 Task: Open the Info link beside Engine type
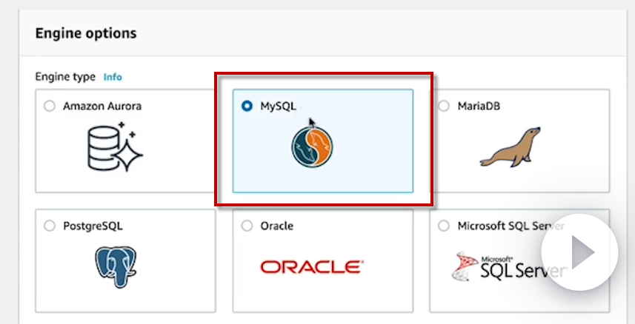113,77
